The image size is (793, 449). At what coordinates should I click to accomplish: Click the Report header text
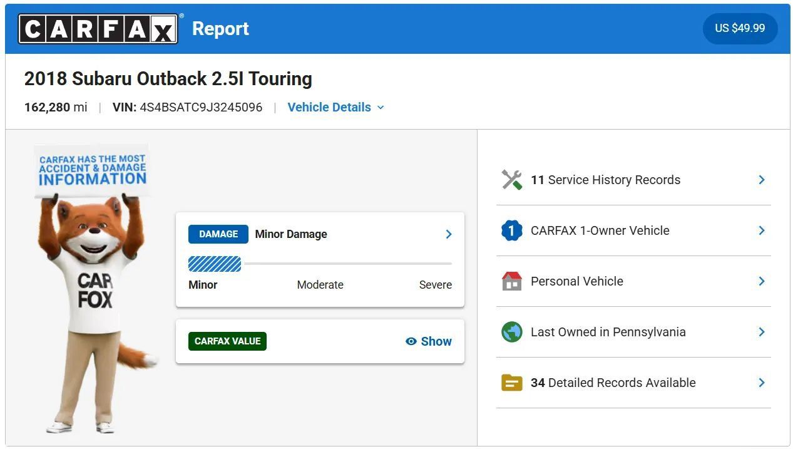[x=220, y=29]
